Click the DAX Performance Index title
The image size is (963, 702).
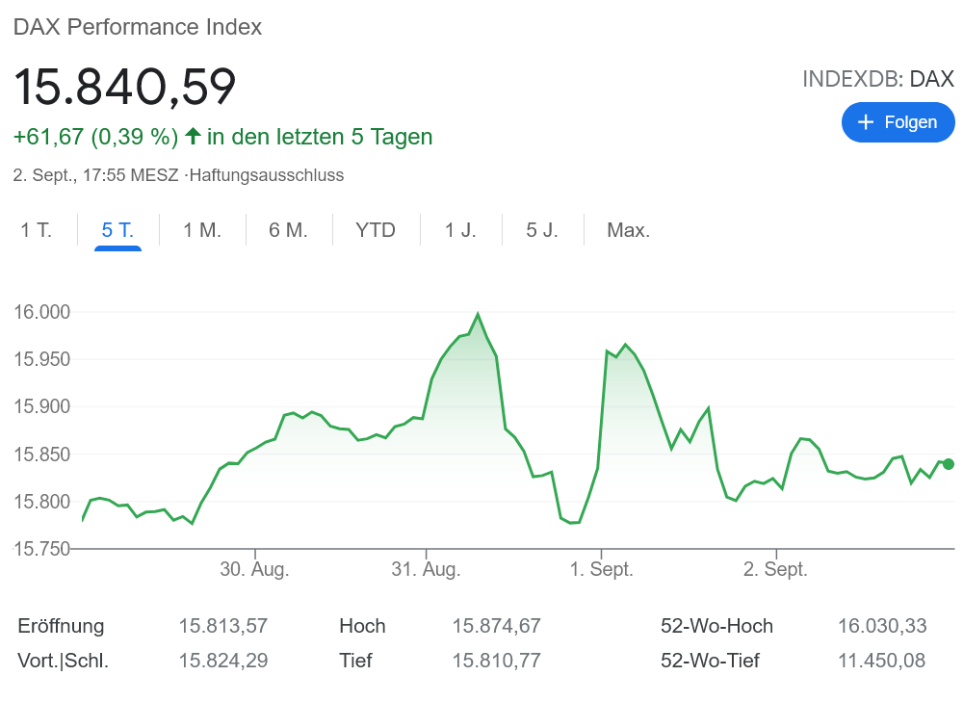pyautogui.click(x=138, y=27)
